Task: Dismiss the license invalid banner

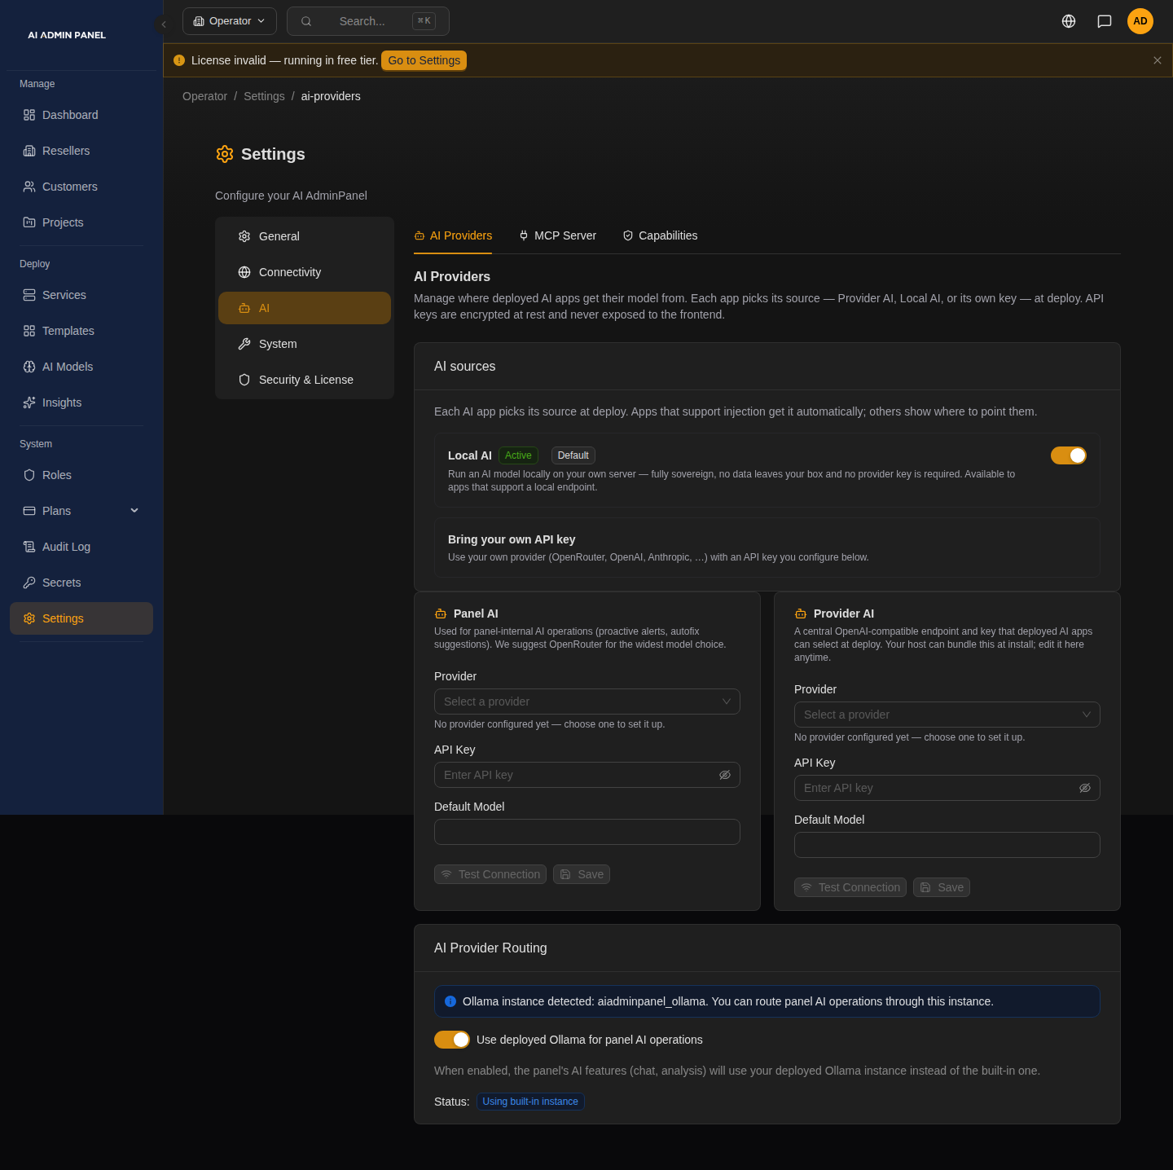Action: coord(1158,60)
